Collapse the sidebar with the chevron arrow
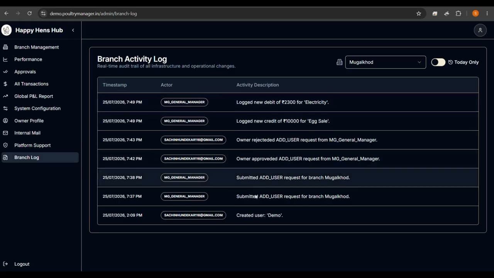The width and height of the screenshot is (494, 278). (73, 30)
